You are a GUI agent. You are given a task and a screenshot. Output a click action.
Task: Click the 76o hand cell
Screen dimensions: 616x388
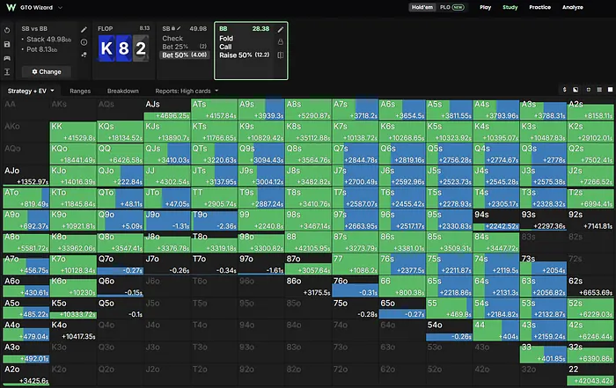(356, 286)
